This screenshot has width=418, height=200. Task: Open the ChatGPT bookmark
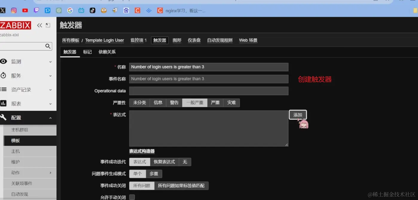(x=59, y=10)
